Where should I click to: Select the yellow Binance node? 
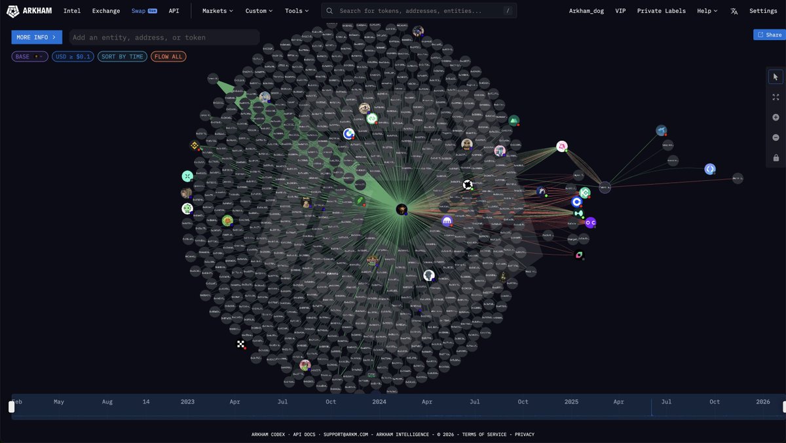click(195, 145)
